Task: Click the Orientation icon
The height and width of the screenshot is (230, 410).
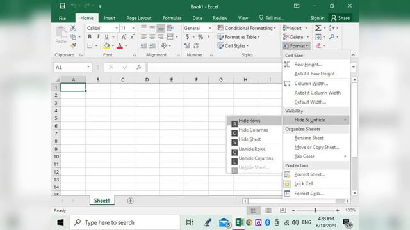Action: point(164,45)
